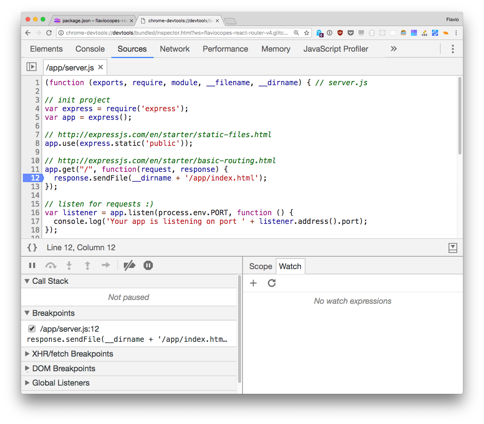Image resolution: width=484 pixels, height=424 pixels.
Task: Step over the next function call
Action: [x=50, y=265]
